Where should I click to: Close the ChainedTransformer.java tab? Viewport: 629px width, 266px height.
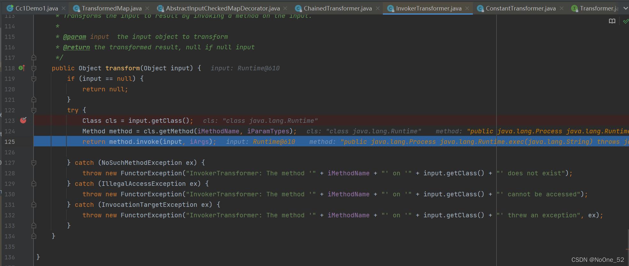coord(377,8)
